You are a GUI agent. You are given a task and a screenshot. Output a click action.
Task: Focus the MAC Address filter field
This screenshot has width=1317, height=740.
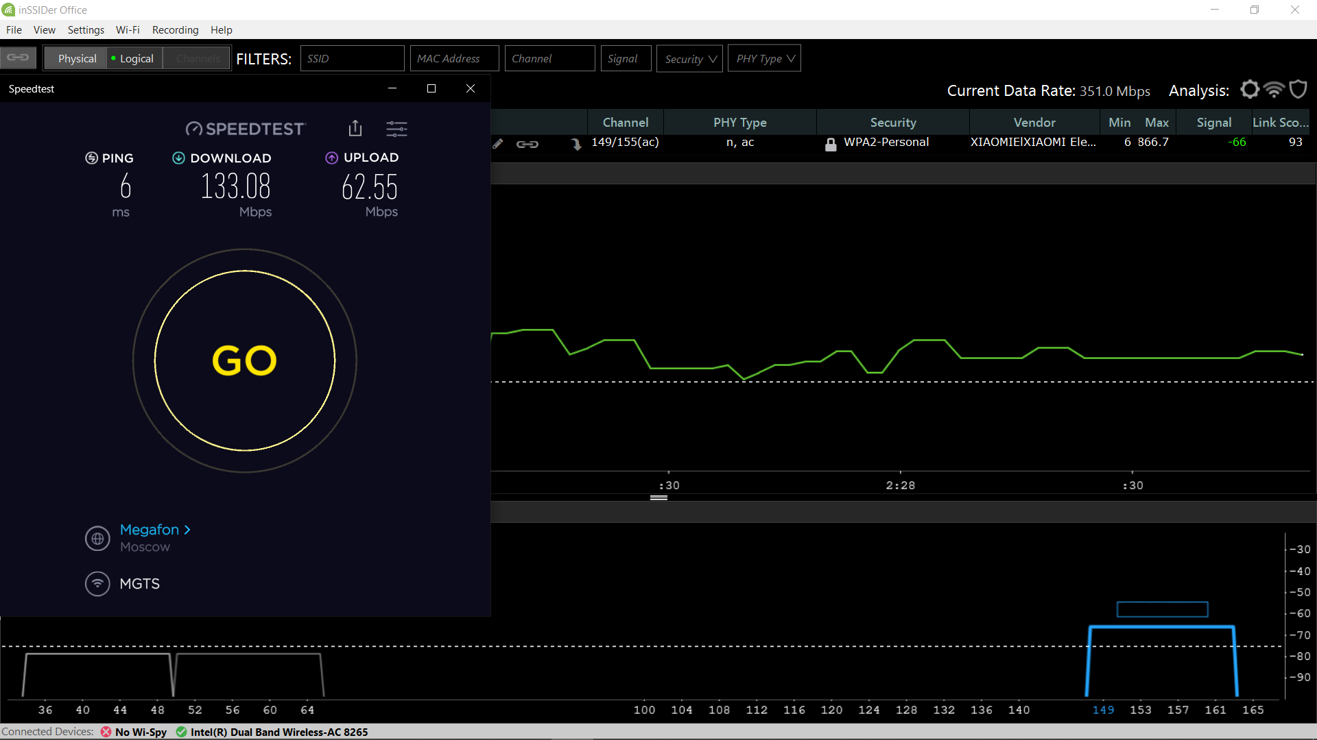[x=454, y=58]
